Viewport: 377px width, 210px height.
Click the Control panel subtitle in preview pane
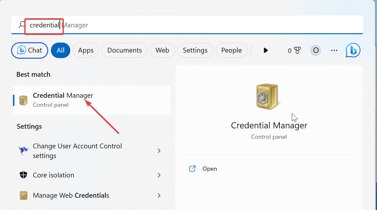click(269, 137)
